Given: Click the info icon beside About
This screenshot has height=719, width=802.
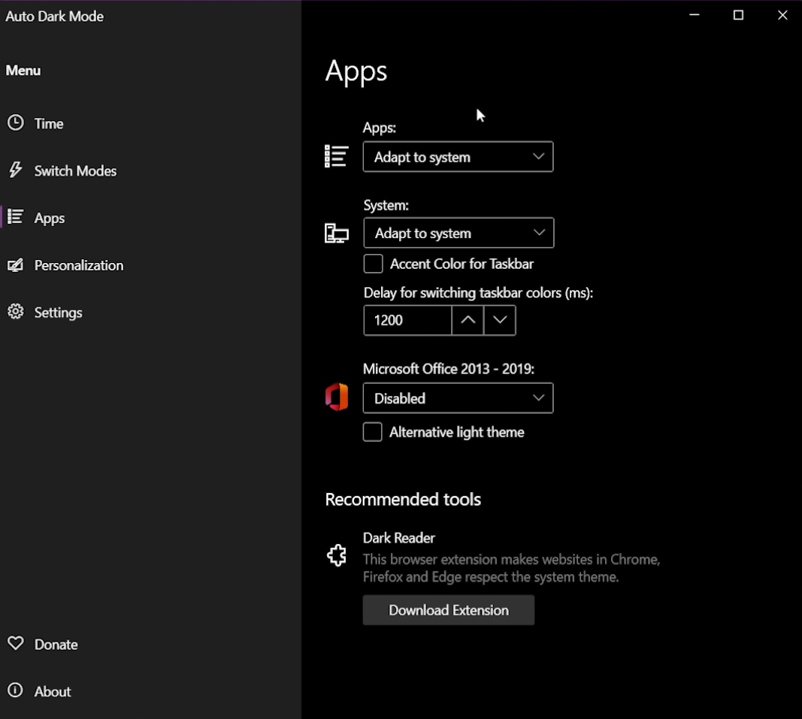Looking at the screenshot, I should click(16, 691).
